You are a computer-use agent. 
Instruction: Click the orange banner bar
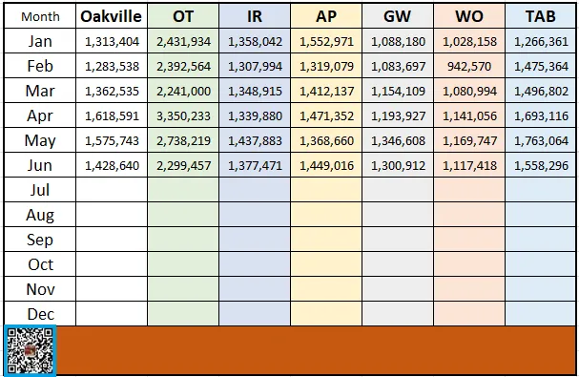coord(316,350)
